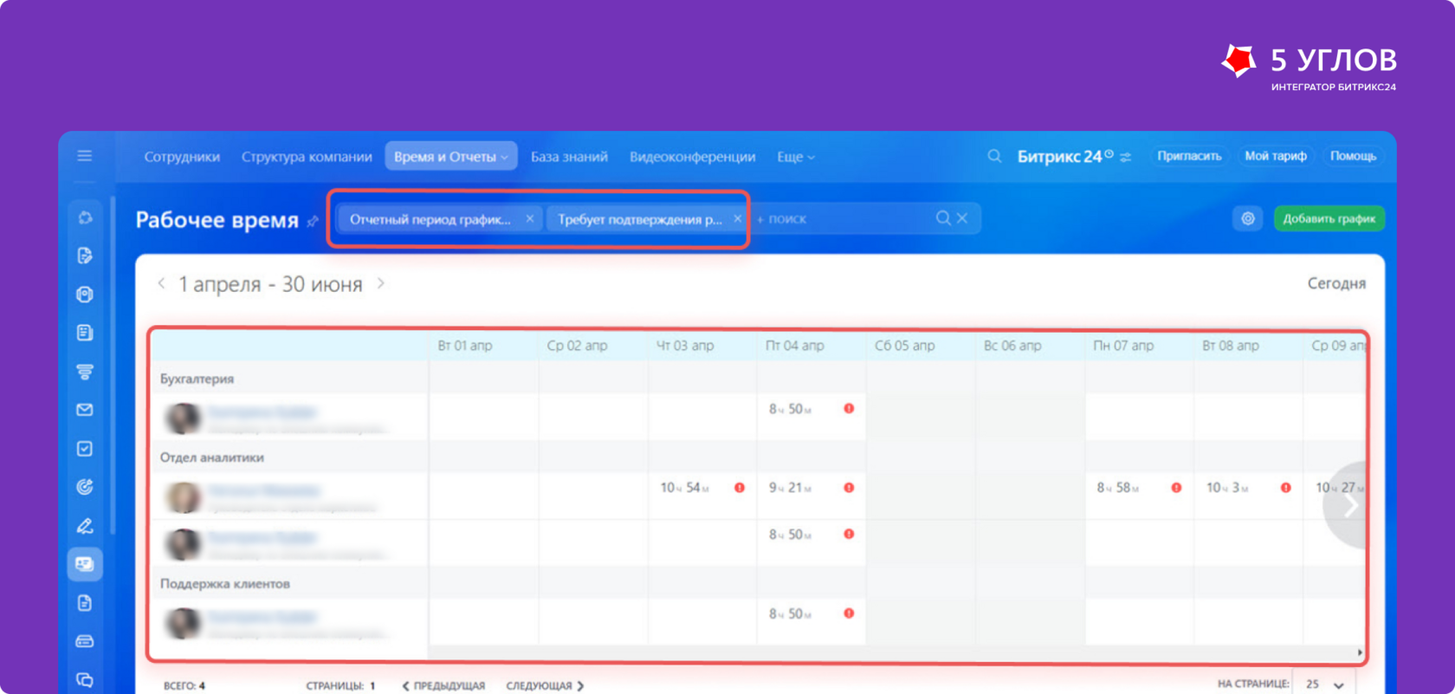Open the mail envelope sidebar icon

[x=84, y=410]
